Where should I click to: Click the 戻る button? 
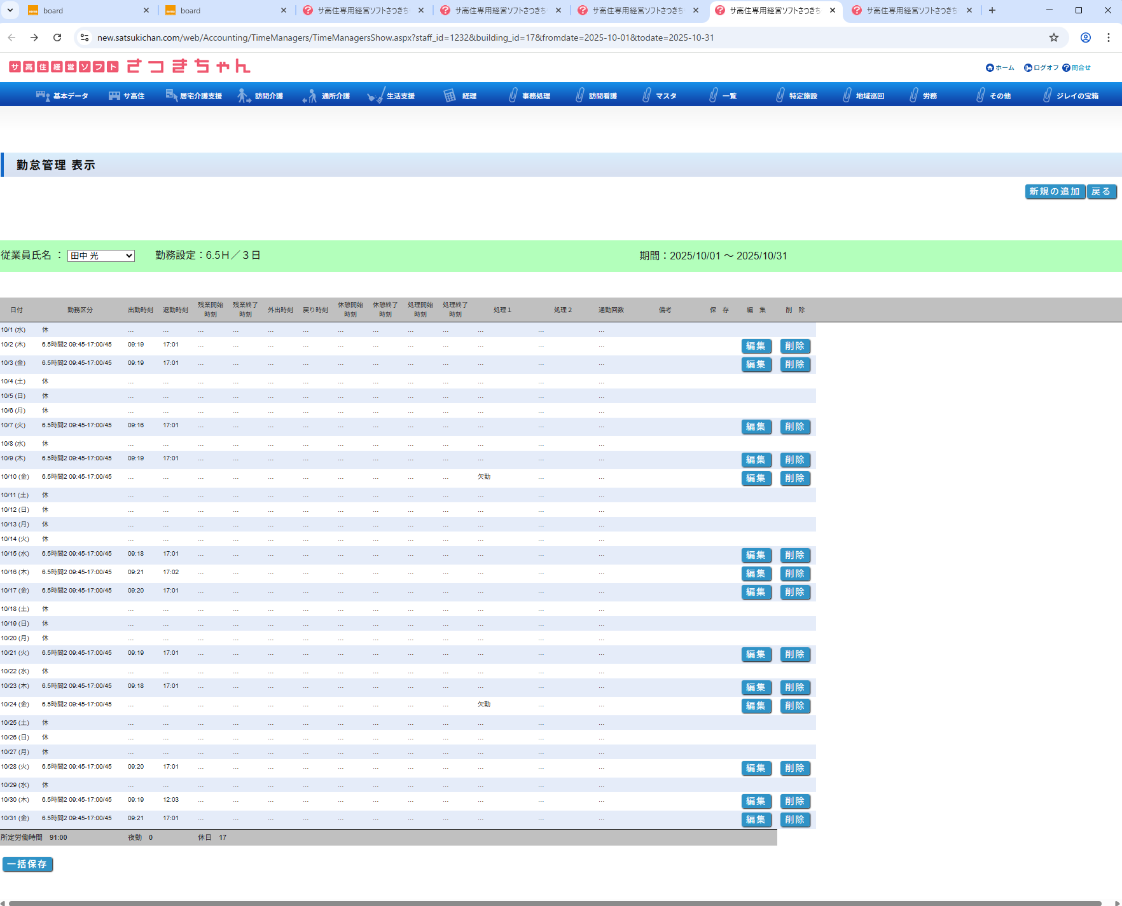(1101, 191)
